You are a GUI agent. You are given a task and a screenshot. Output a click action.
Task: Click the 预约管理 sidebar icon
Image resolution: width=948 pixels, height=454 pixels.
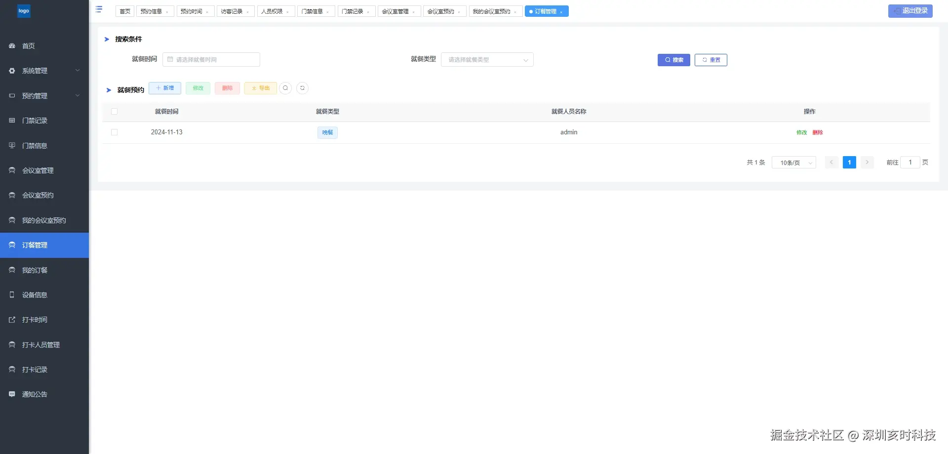tap(12, 96)
